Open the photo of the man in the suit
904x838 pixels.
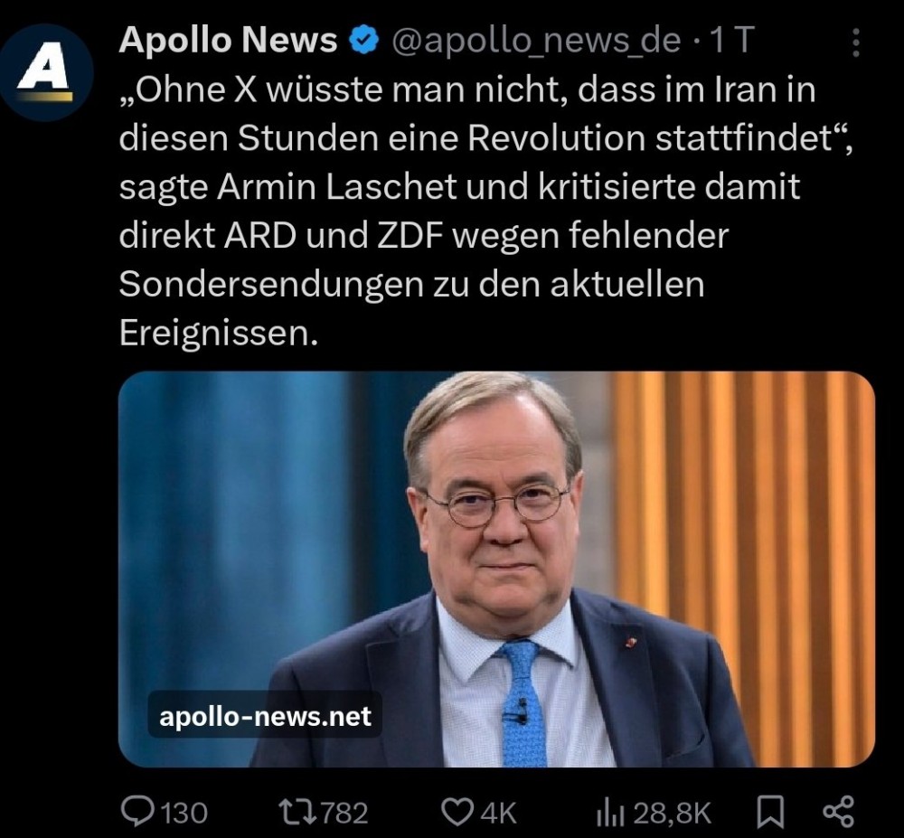tap(496, 569)
